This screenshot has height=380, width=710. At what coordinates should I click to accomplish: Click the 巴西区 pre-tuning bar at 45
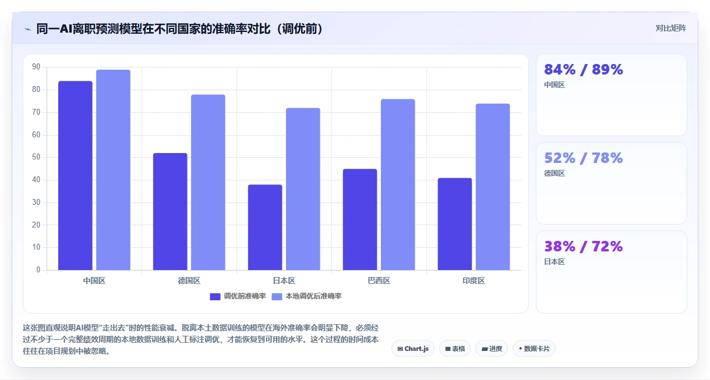pyautogui.click(x=360, y=219)
